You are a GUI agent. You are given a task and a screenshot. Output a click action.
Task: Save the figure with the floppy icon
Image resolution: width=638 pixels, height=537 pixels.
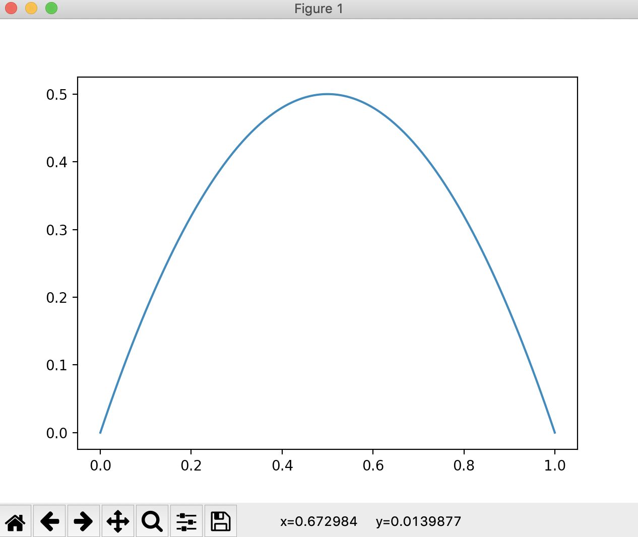coord(221,521)
